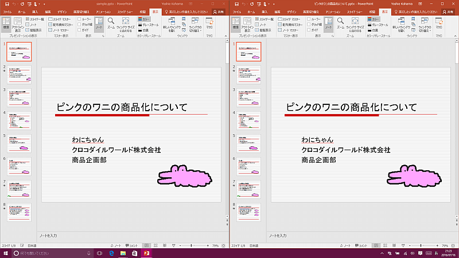Open ウィンドウの切り替え dropdown in left window
Image resolution: width=459 pixels, height=258 pixels.
pyautogui.click(x=195, y=25)
